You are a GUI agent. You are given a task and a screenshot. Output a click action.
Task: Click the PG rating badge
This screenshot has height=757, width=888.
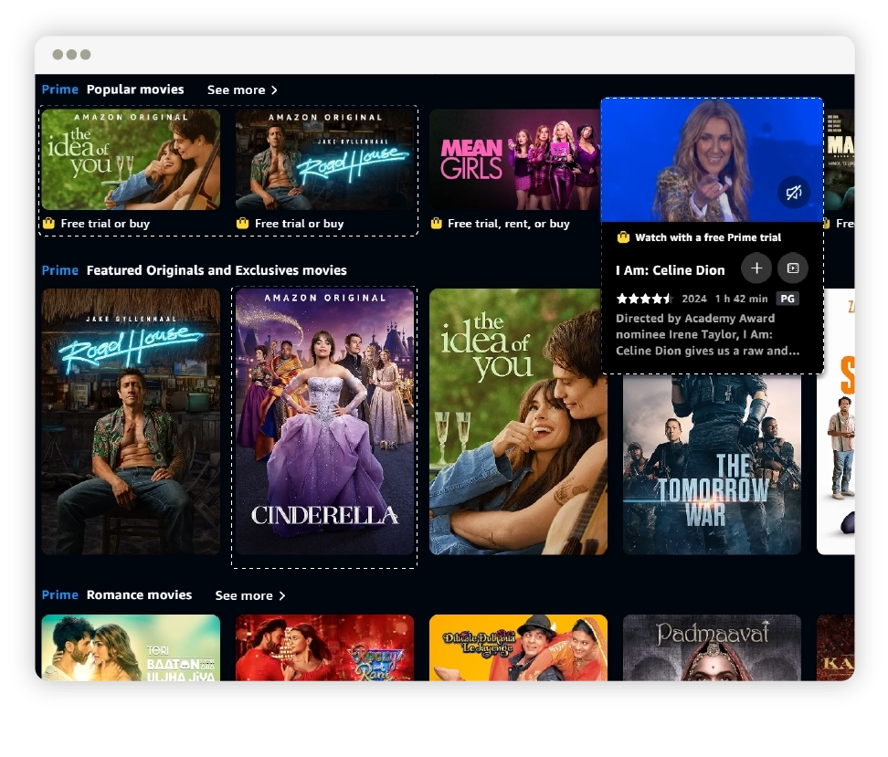click(788, 299)
